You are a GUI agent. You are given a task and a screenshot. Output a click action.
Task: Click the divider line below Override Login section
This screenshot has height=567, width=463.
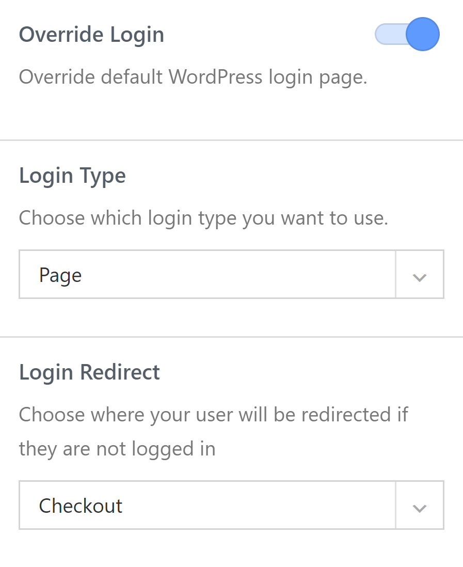click(231, 140)
